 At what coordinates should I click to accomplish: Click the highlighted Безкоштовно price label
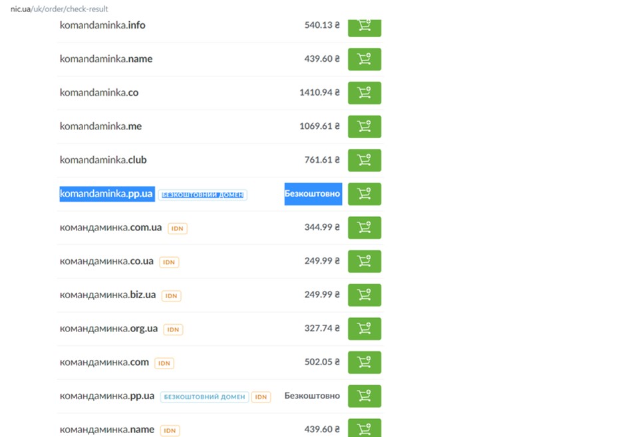tap(313, 194)
